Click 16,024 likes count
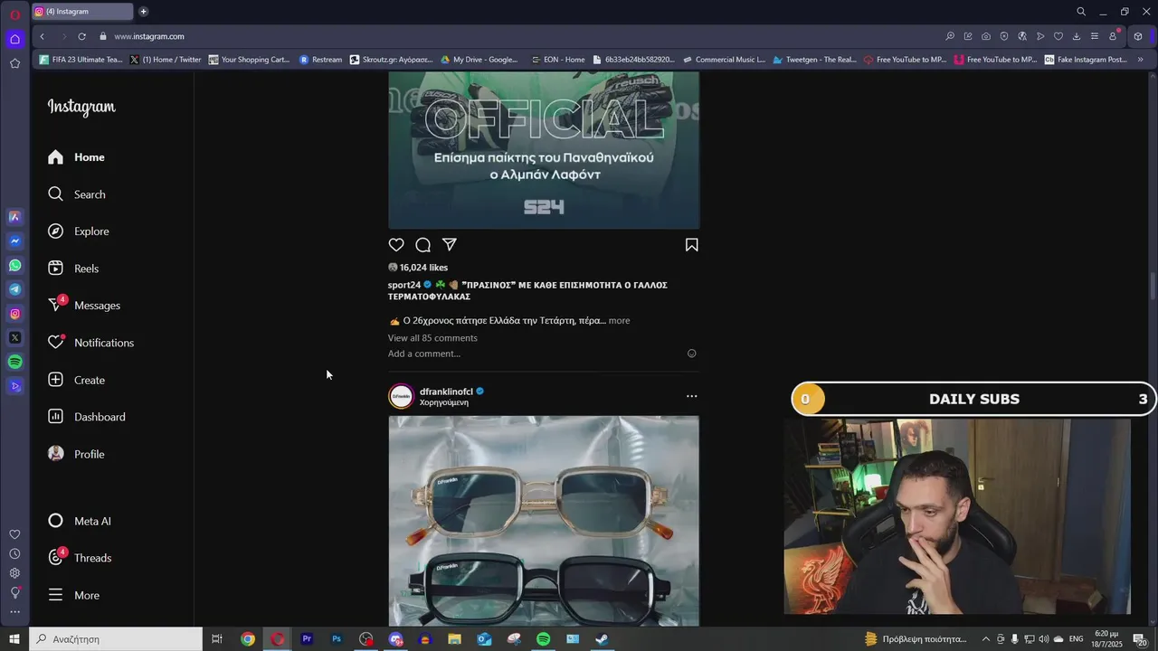Screen dimensions: 1158x651 pyautogui.click(x=423, y=268)
